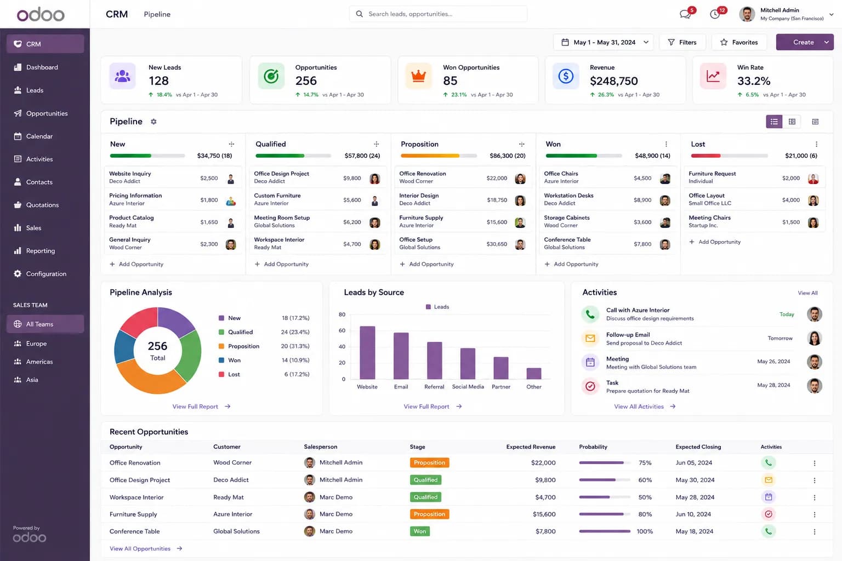842x561 pixels.
Task: Select CRM in the sidebar menu
Action: [45, 44]
